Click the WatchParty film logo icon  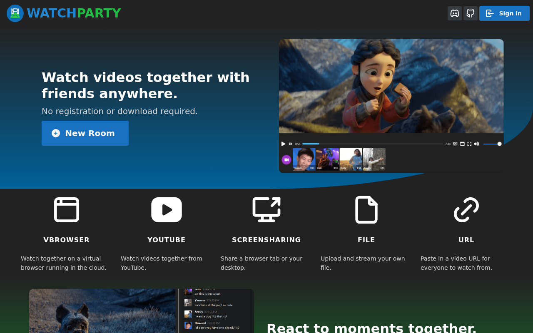(15, 13)
